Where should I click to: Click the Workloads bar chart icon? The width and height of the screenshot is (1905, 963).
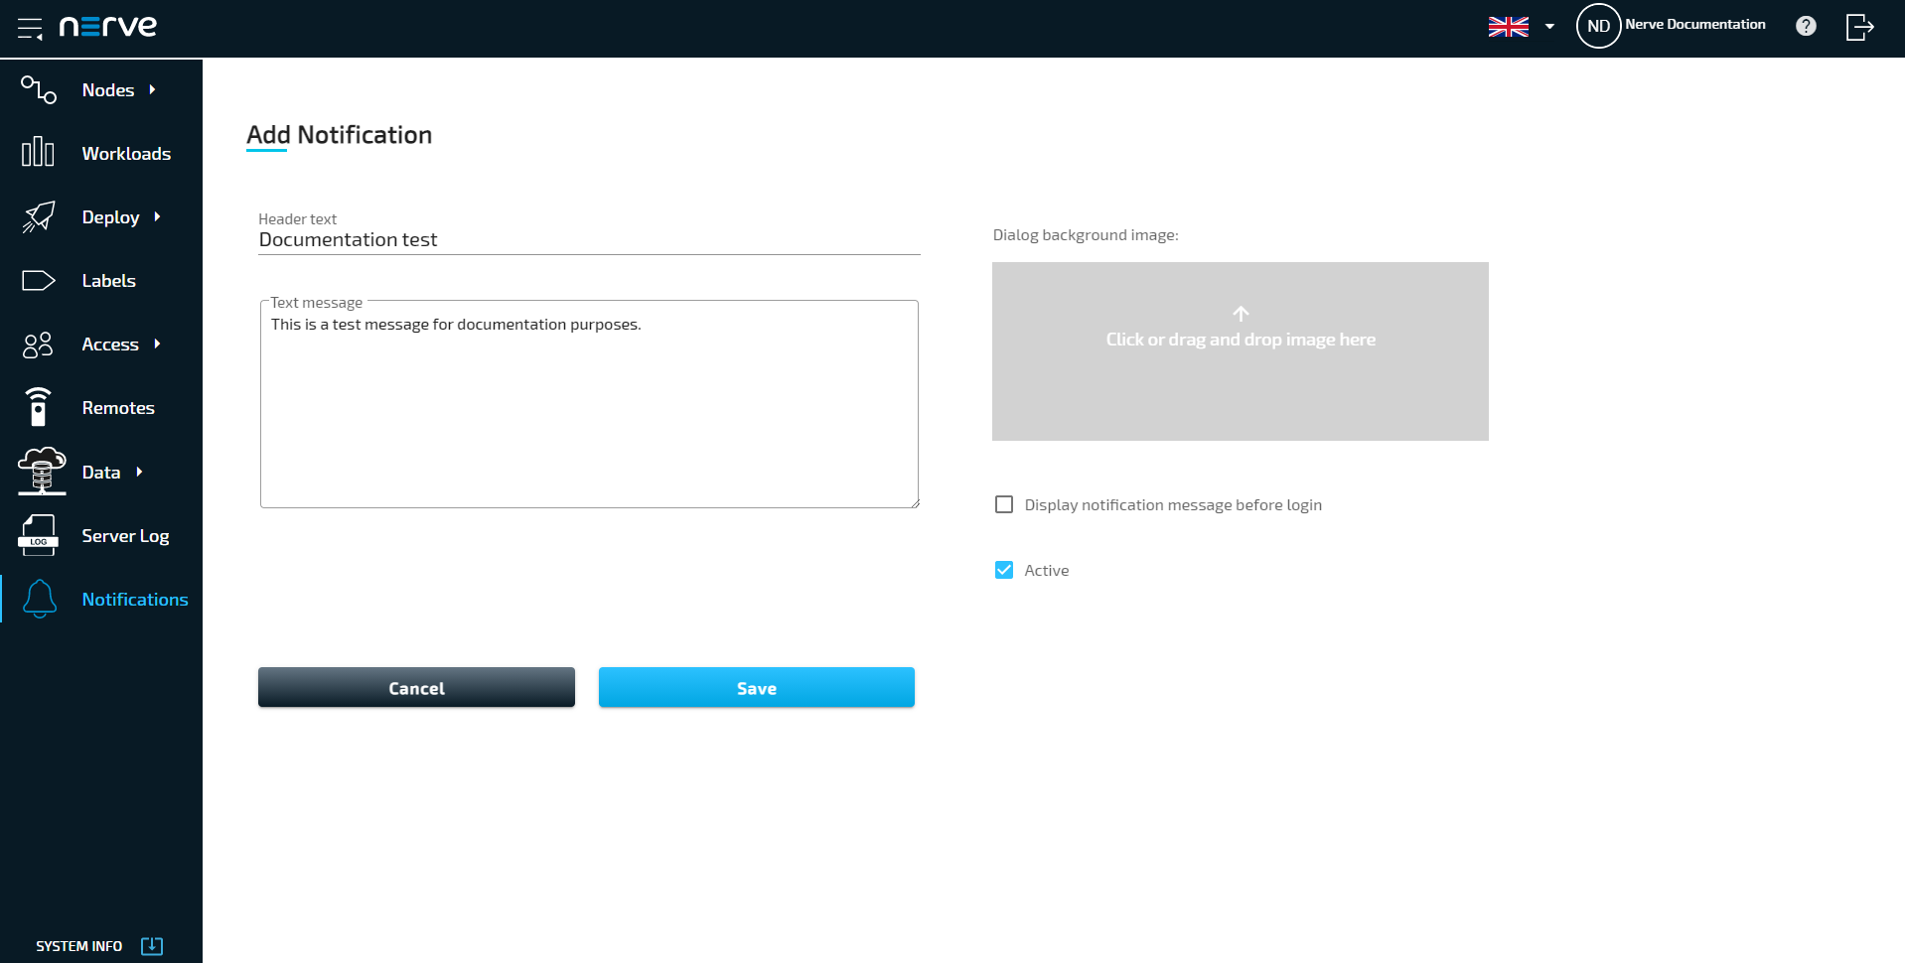pyautogui.click(x=38, y=153)
